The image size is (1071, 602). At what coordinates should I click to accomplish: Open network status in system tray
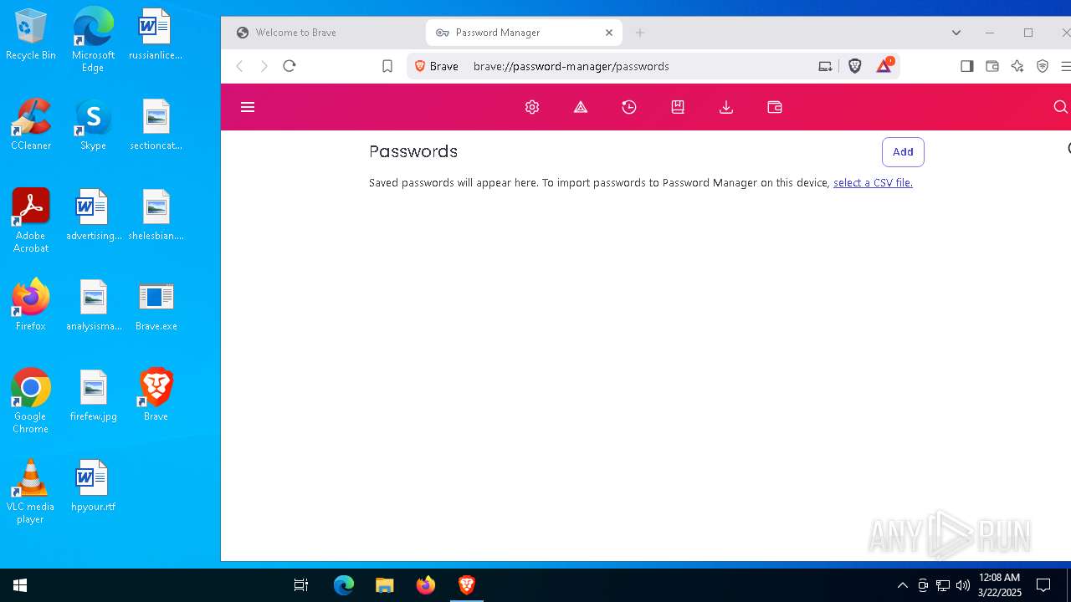pyautogui.click(x=943, y=585)
